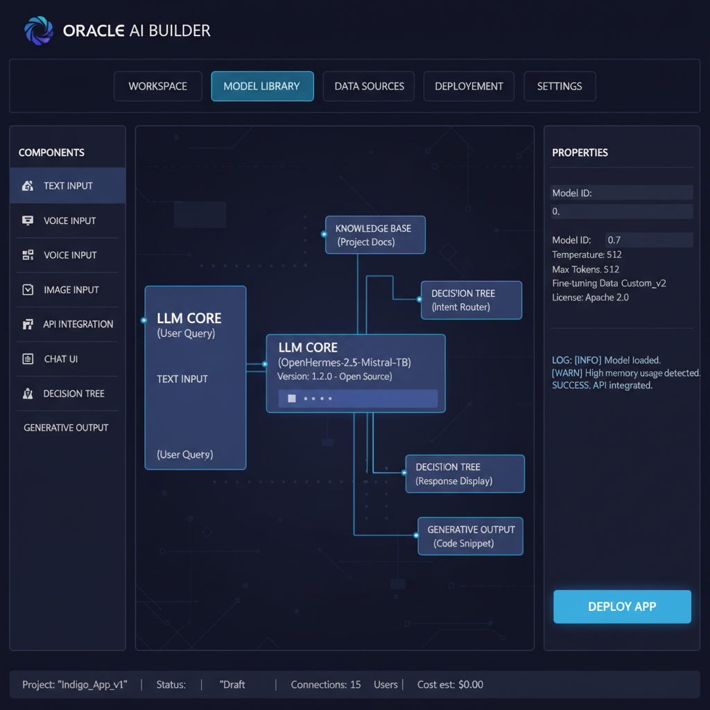Switch to the Model Library tab
This screenshot has width=710, height=710.
click(262, 86)
